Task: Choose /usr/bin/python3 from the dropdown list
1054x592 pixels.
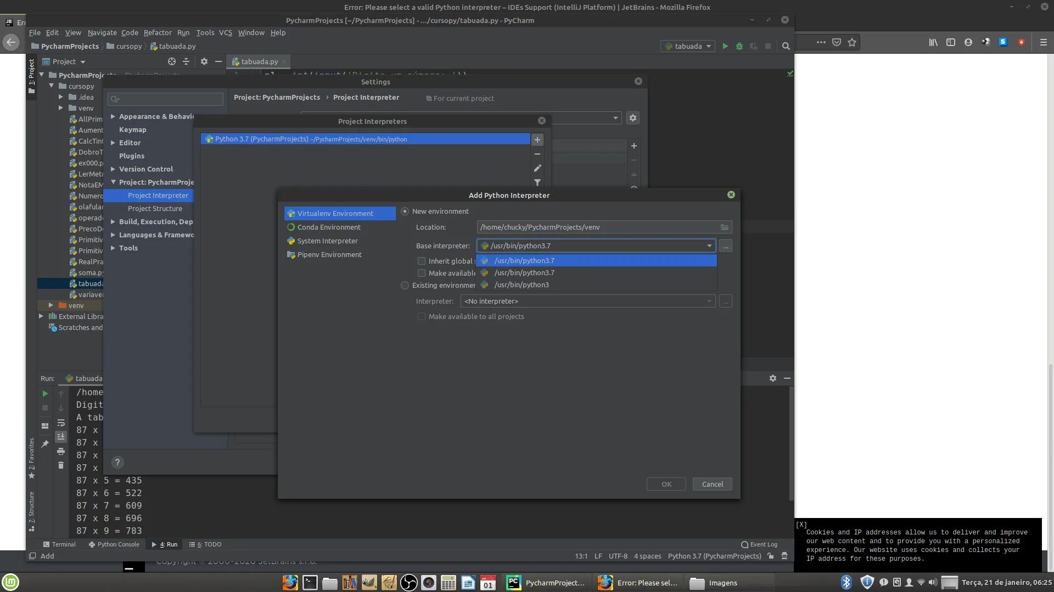Action: point(596,285)
